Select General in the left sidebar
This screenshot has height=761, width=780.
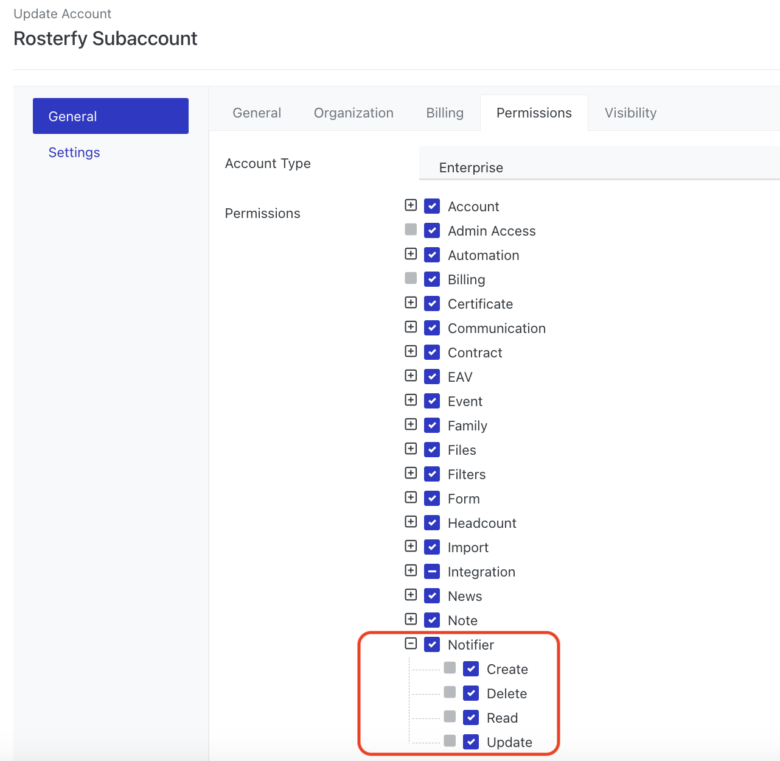(x=111, y=116)
